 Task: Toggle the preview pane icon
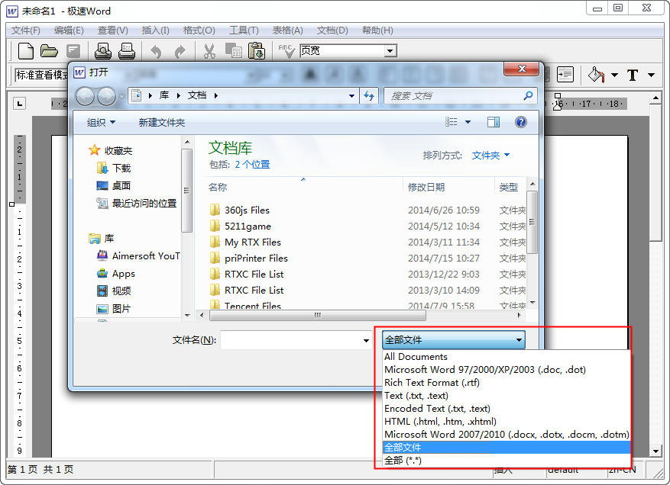click(x=494, y=123)
